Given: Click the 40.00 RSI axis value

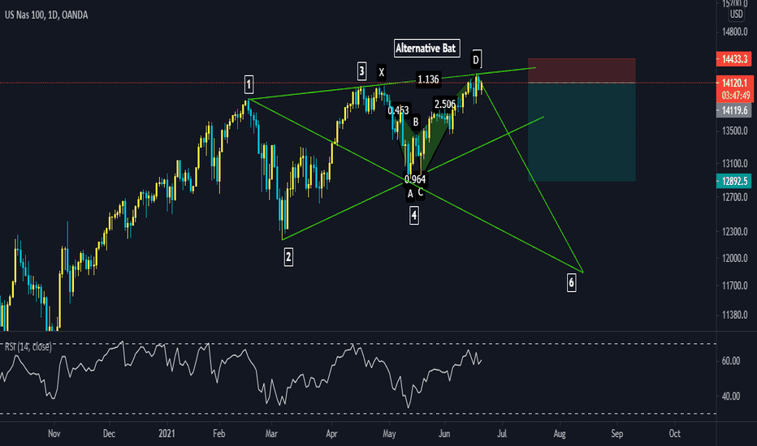Looking at the screenshot, I should coord(731,397).
